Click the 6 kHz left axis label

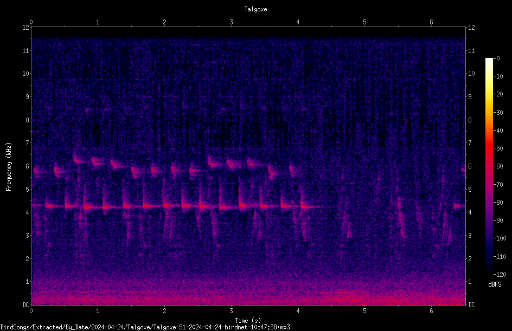(28, 166)
